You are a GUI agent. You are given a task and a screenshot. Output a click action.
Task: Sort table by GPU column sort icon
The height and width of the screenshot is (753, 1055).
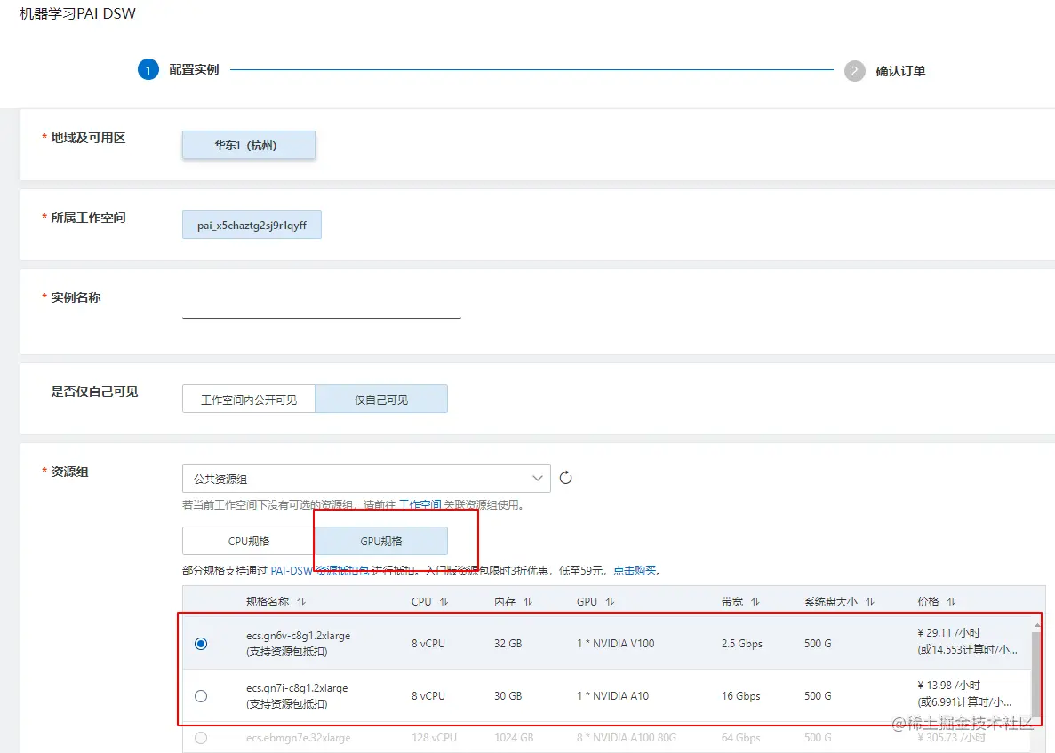(x=611, y=602)
